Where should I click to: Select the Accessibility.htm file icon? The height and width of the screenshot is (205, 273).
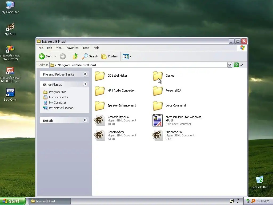point(99,120)
